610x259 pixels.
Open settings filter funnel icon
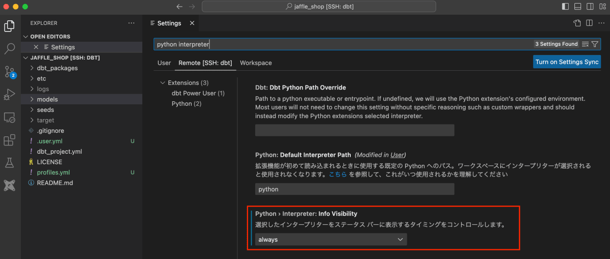pos(595,44)
